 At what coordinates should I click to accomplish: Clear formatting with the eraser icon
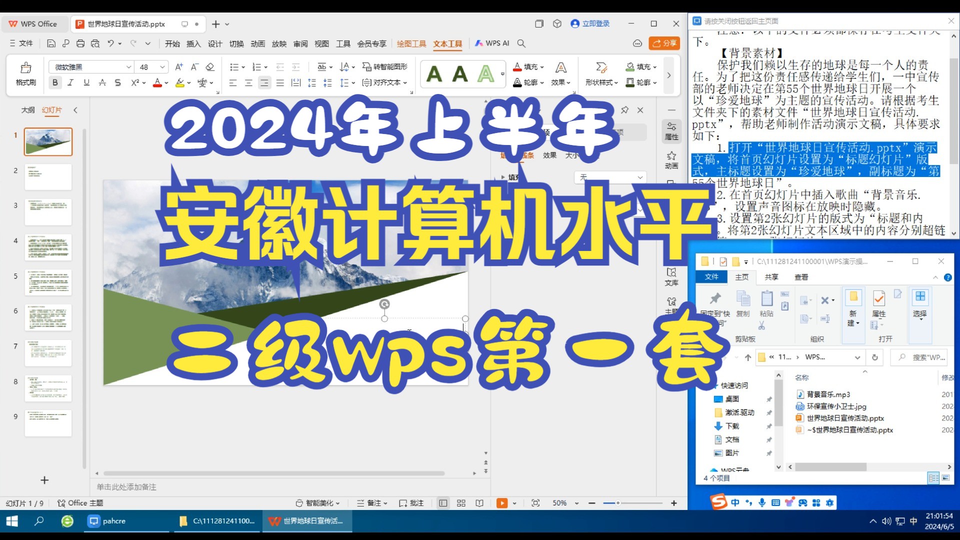pos(210,67)
